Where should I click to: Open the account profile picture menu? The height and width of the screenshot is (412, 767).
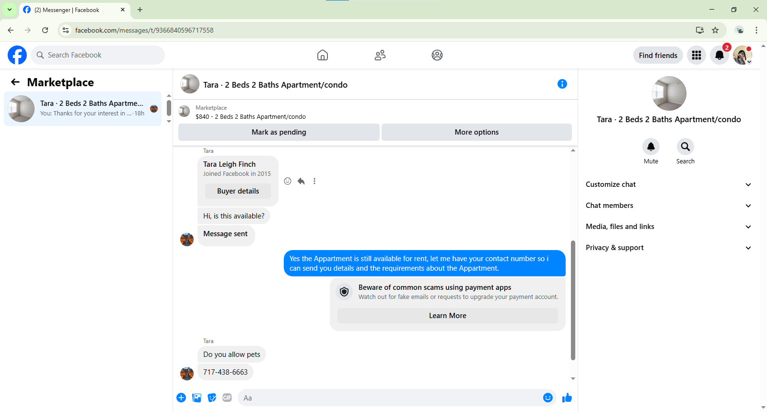742,56
